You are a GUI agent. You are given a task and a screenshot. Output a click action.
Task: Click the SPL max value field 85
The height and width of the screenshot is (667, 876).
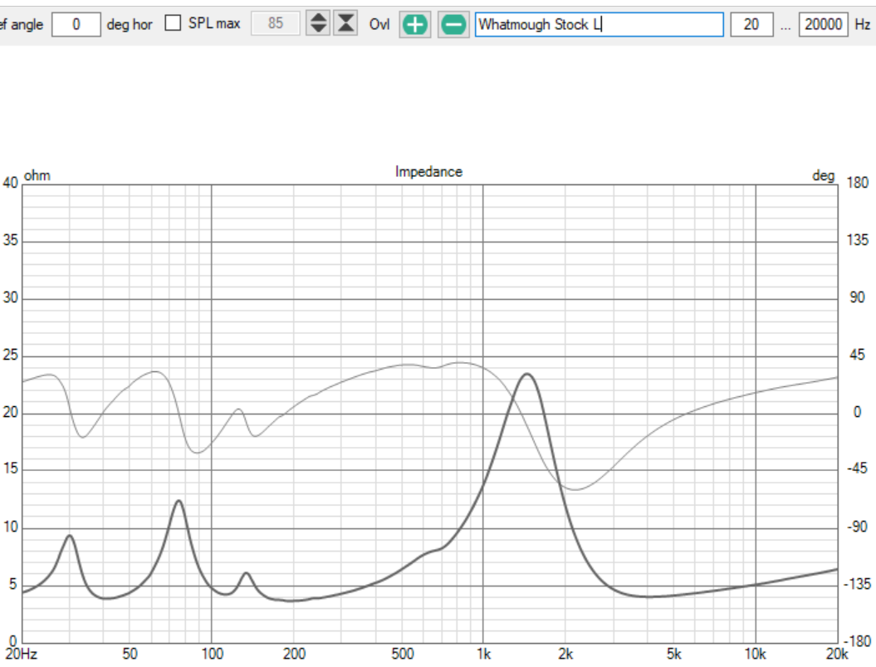tap(276, 23)
